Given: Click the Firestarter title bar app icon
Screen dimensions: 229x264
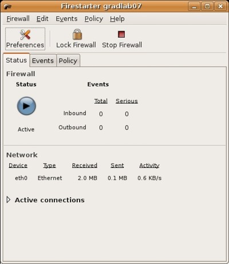Looking at the screenshot, I should coord(7,7).
